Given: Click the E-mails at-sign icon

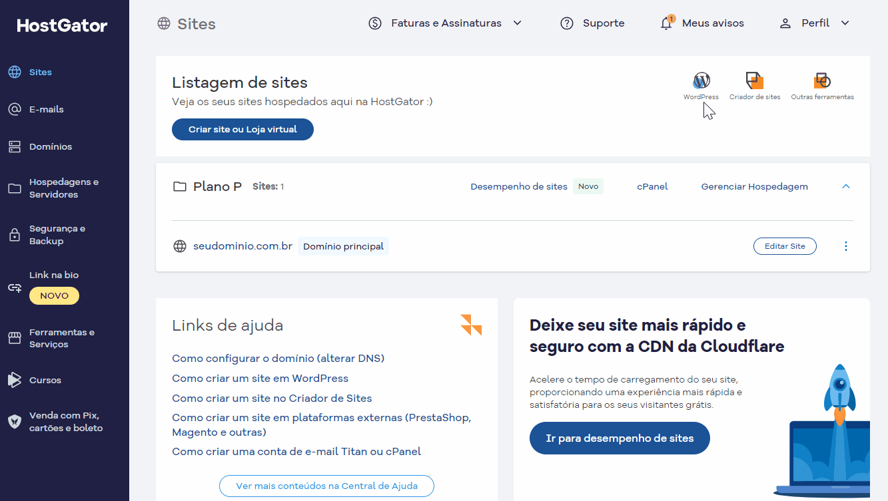Looking at the screenshot, I should pos(15,109).
